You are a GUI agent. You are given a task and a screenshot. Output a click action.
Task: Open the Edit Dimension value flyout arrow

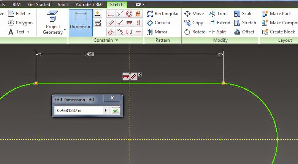pos(106,110)
